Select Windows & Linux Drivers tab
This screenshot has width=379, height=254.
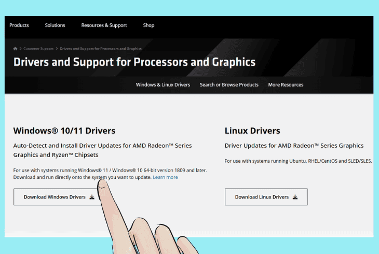tap(163, 84)
